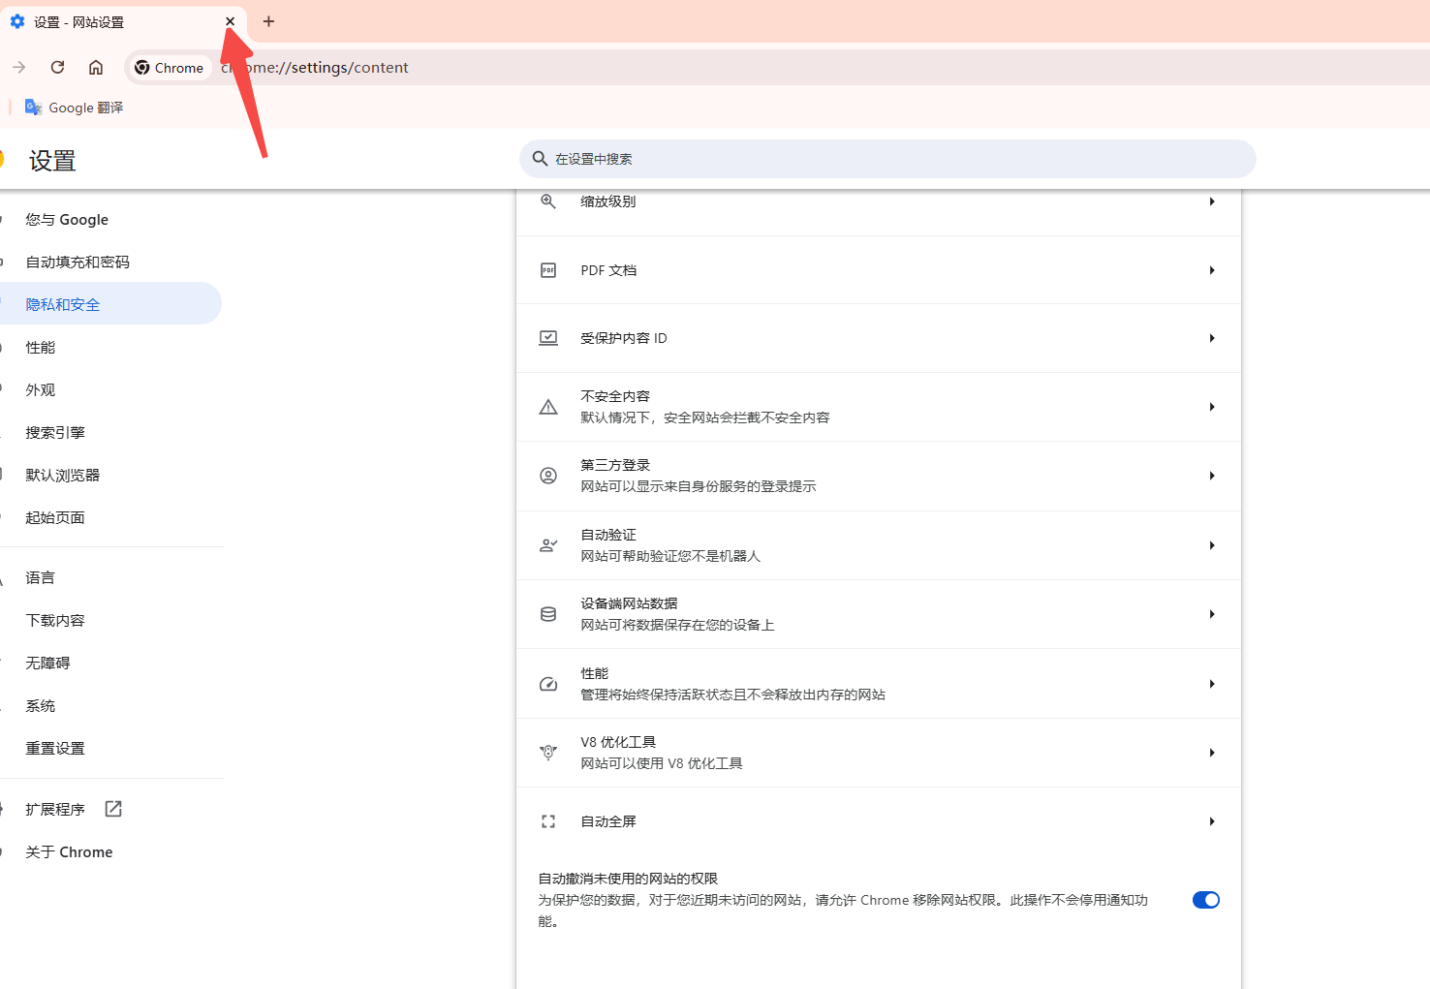Open the 第三方登录 setting row
Image resolution: width=1430 pixels, height=989 pixels.
coord(879,476)
